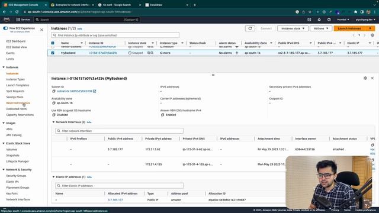Open the Services grid menu
Viewport: 379px width, 213px height.
tap(23, 20)
